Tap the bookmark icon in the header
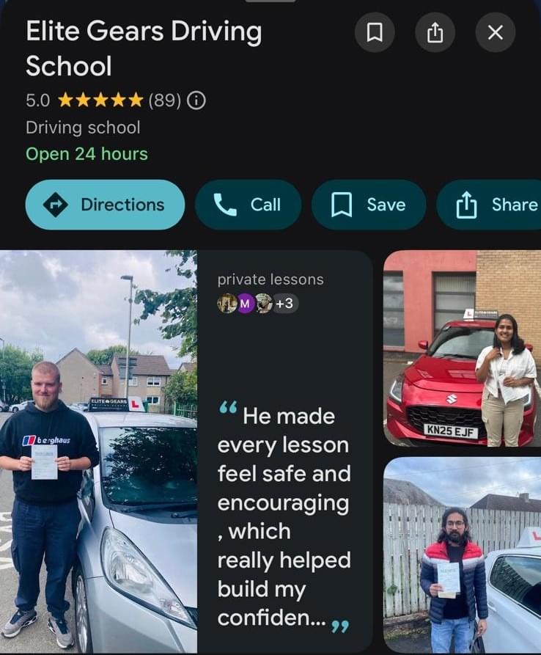541x655 pixels. pos(375,32)
